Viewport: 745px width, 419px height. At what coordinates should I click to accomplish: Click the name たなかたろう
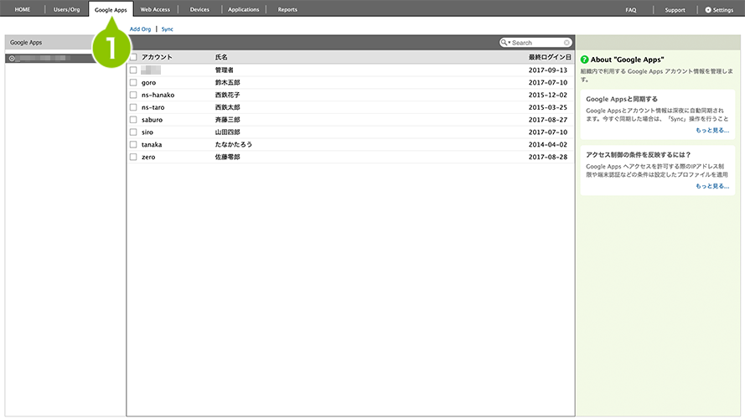click(233, 144)
